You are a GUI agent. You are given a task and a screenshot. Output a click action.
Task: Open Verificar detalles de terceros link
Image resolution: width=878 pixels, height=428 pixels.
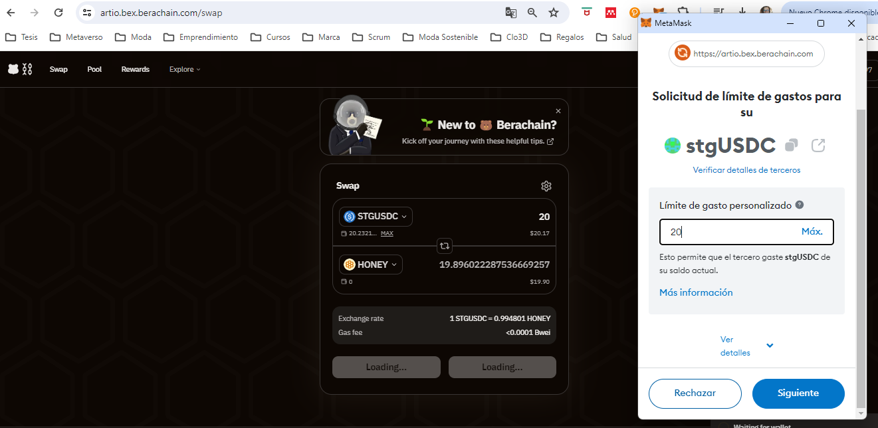point(746,170)
